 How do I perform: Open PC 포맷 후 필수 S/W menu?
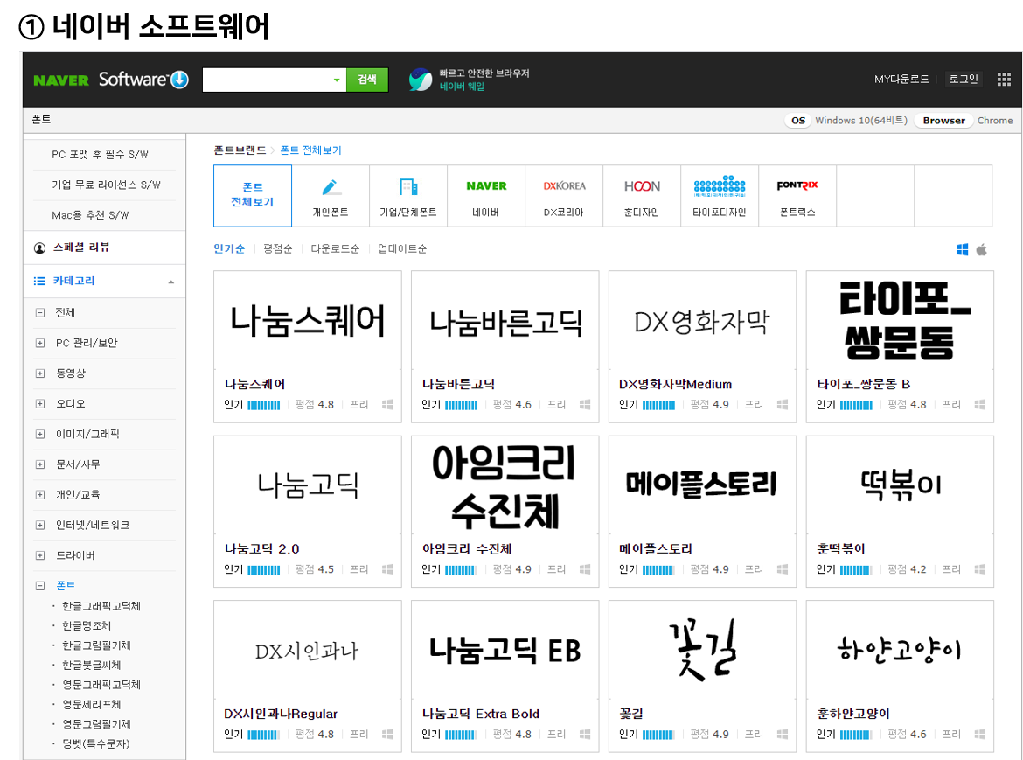pyautogui.click(x=100, y=155)
